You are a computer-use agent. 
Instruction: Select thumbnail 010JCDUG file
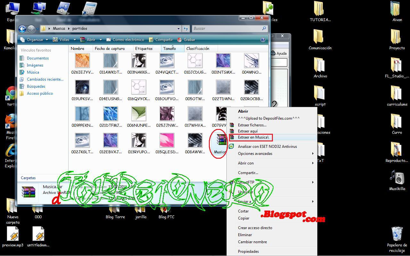pyautogui.click(x=195, y=63)
